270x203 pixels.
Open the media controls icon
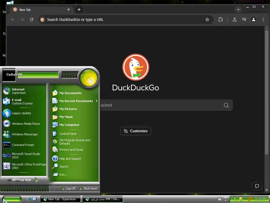(x=244, y=20)
